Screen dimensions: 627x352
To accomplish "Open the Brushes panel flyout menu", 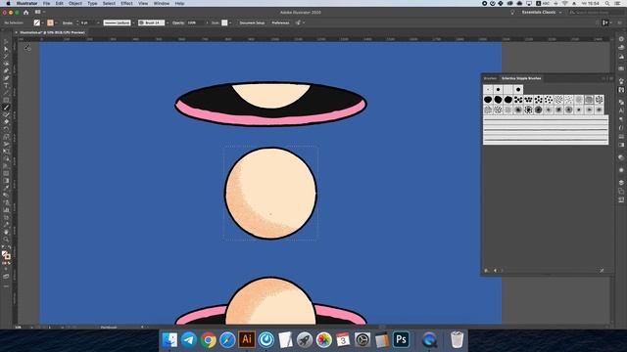I will pyautogui.click(x=611, y=78).
